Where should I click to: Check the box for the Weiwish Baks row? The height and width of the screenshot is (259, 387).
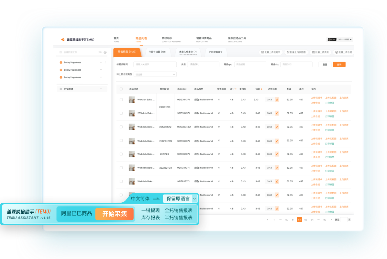[121, 100]
